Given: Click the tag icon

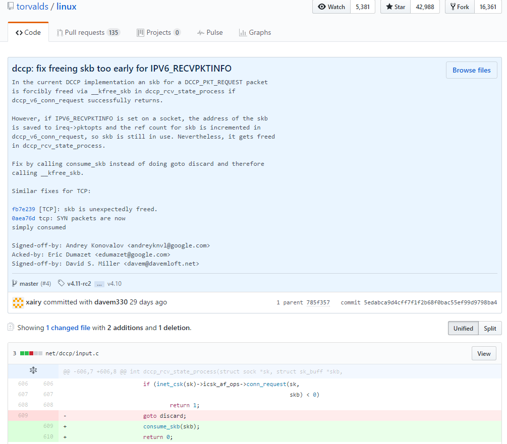Looking at the screenshot, I should coord(61,283).
